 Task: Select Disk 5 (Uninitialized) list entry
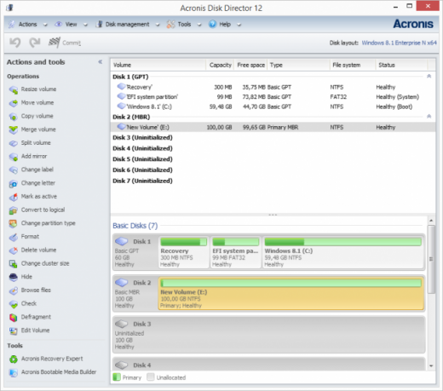[x=142, y=159]
